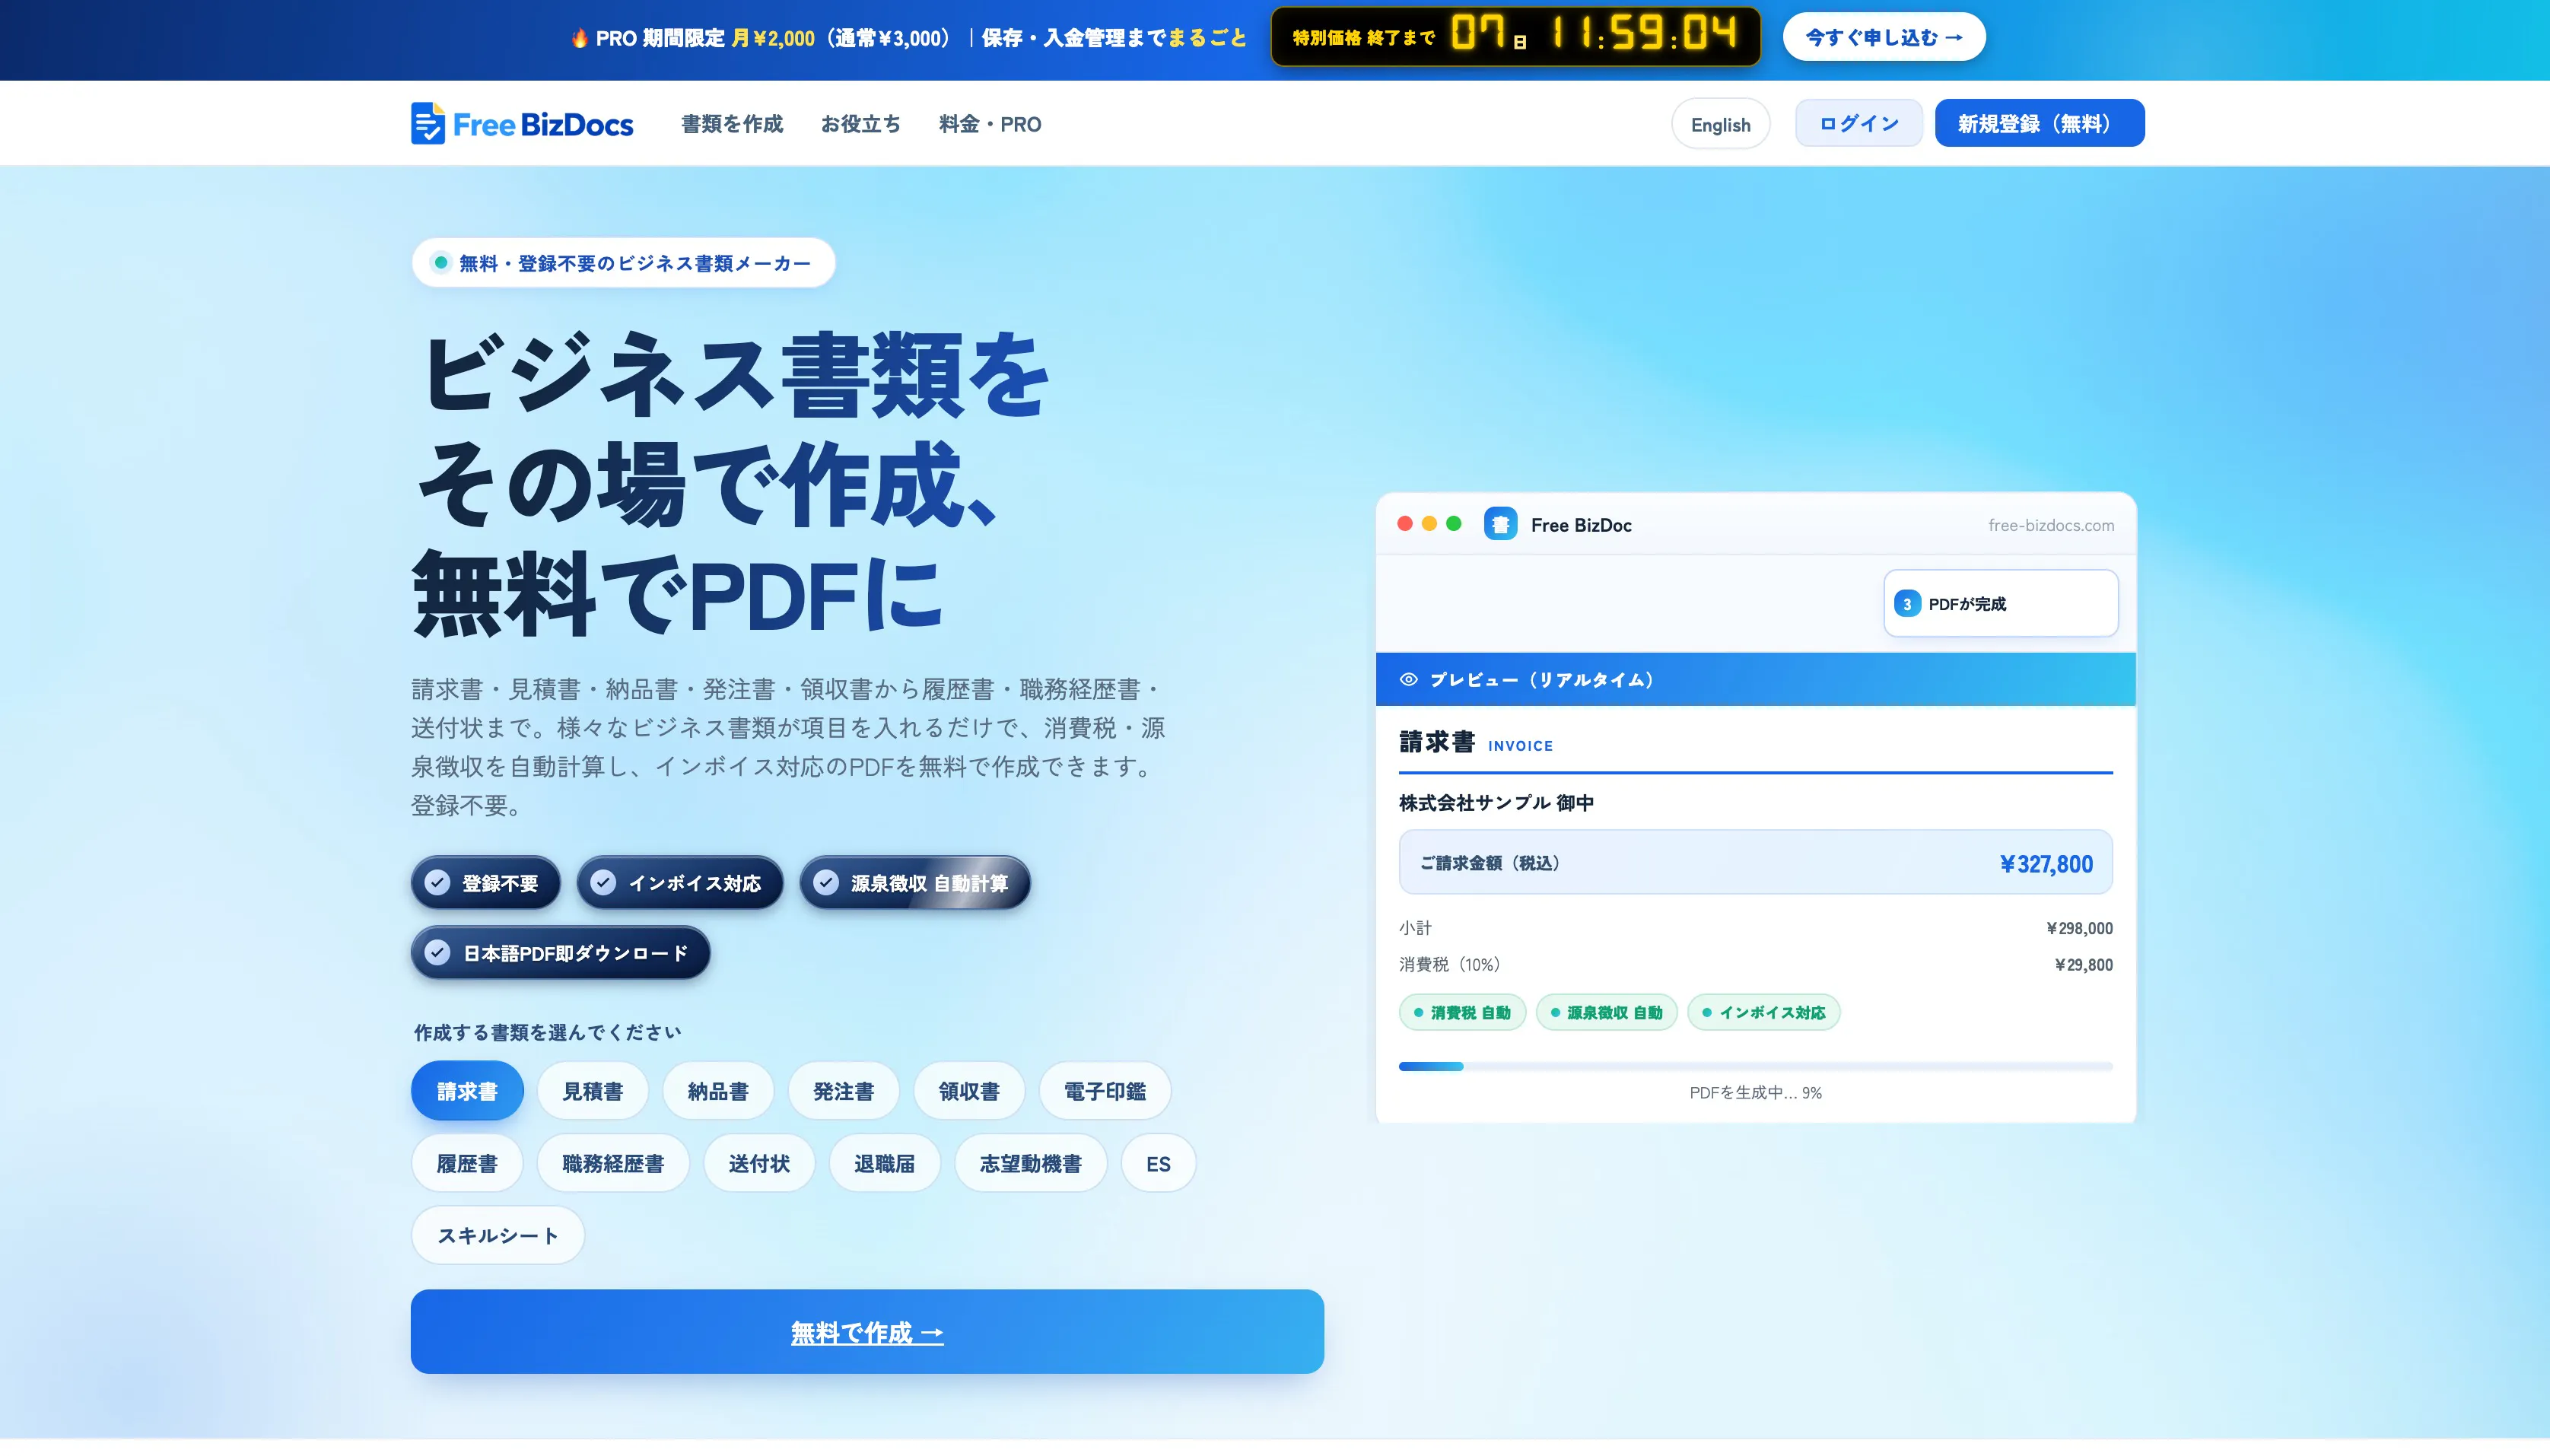Screen dimensions: 2550x1456
Task: Click the Free BizDocs wordmark
Action: tap(543, 125)
